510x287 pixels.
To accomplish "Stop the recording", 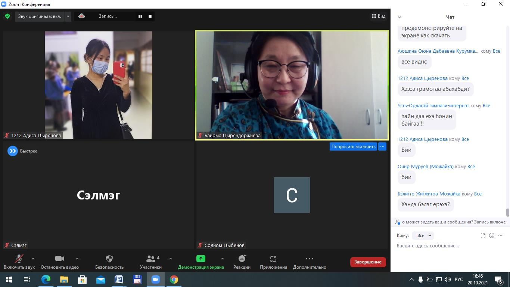I will tap(150, 16).
